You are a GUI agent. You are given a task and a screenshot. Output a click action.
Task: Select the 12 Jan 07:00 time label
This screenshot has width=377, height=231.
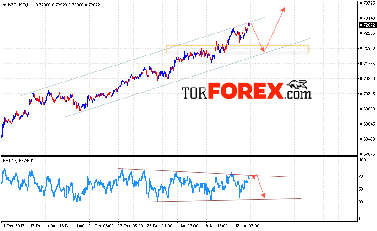click(x=247, y=226)
